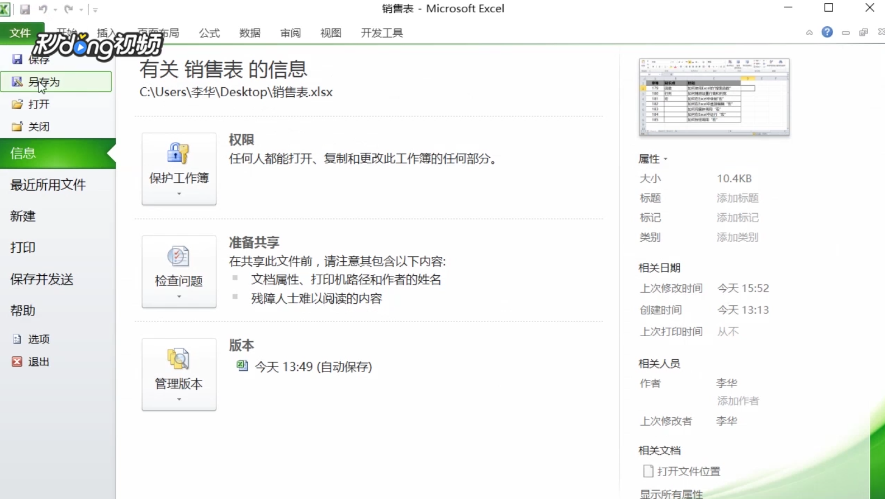This screenshot has height=499, width=885.
Task: Click the Save icon in the quick access toolbar
Action: (25, 9)
